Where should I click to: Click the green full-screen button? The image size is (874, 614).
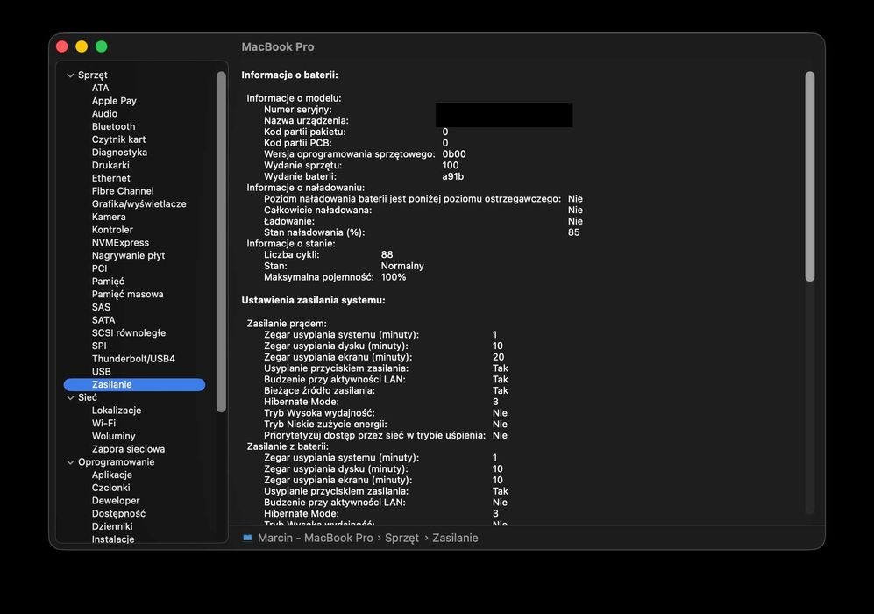[101, 46]
